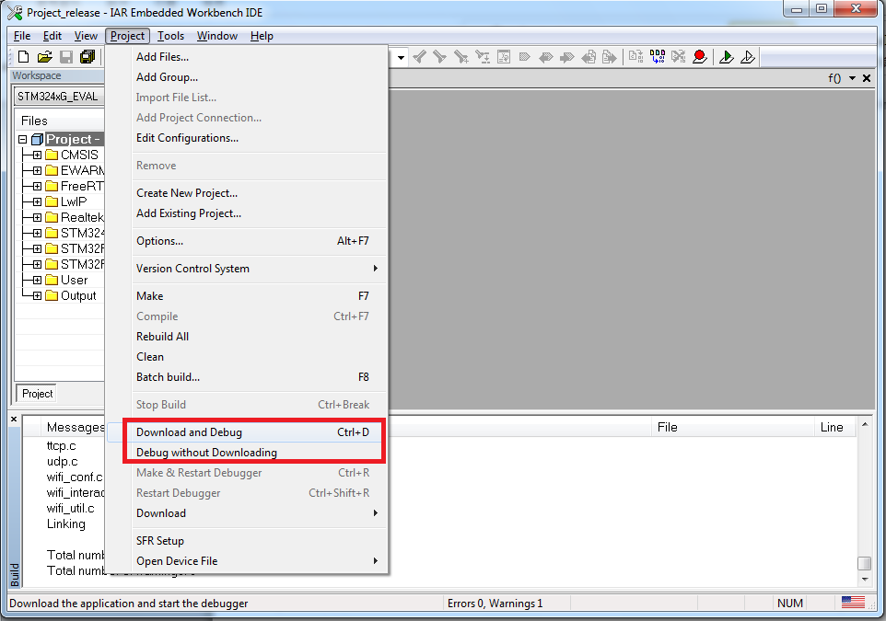The width and height of the screenshot is (886, 621).
Task: Expand the LwIP folder node
Action: tap(37, 201)
